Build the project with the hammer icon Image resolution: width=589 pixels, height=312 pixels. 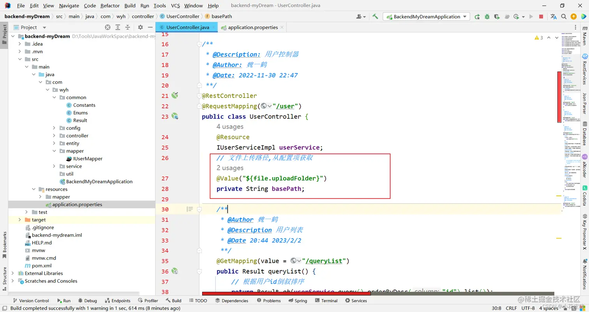pyautogui.click(x=375, y=16)
